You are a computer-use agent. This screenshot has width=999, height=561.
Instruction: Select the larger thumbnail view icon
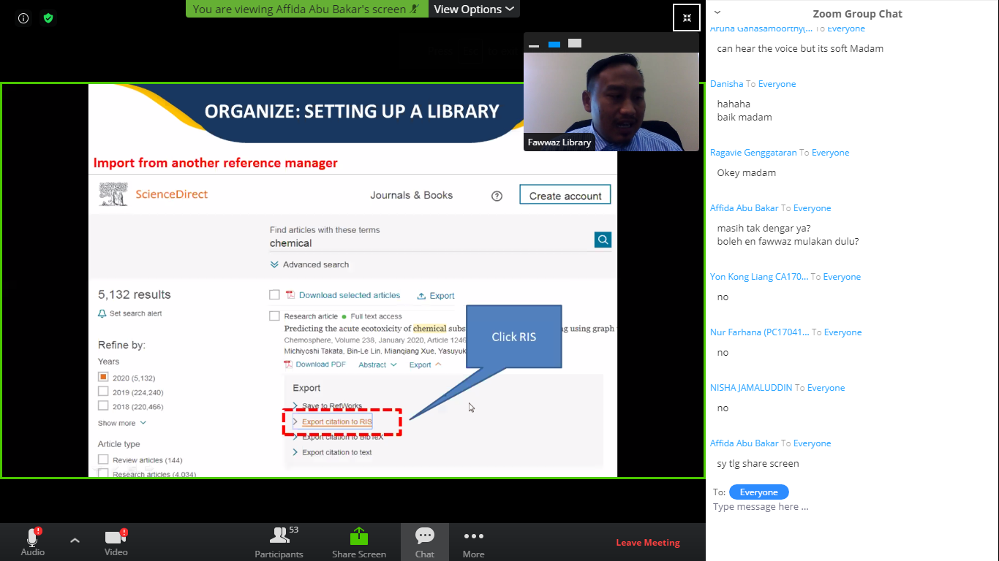tap(575, 44)
